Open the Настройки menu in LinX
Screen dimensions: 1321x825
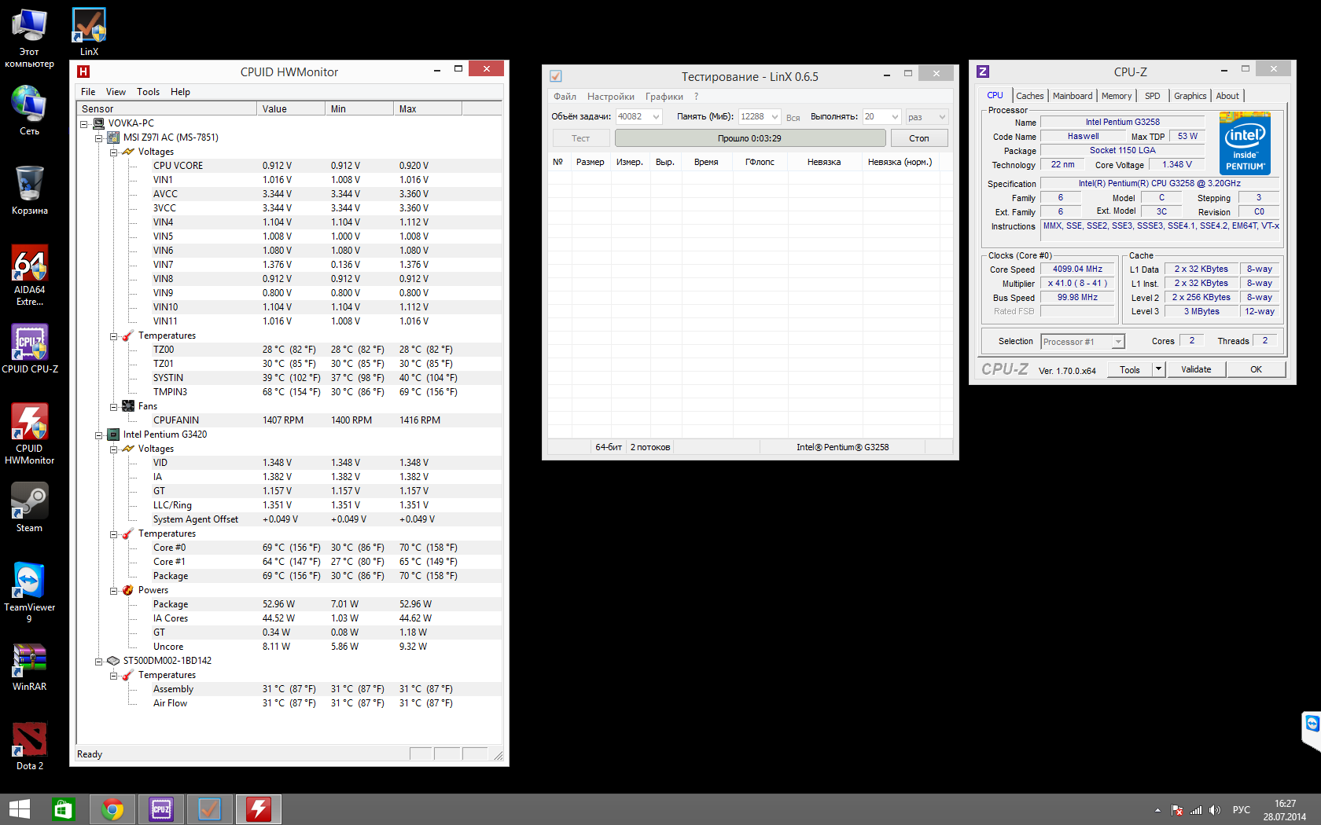tap(611, 97)
